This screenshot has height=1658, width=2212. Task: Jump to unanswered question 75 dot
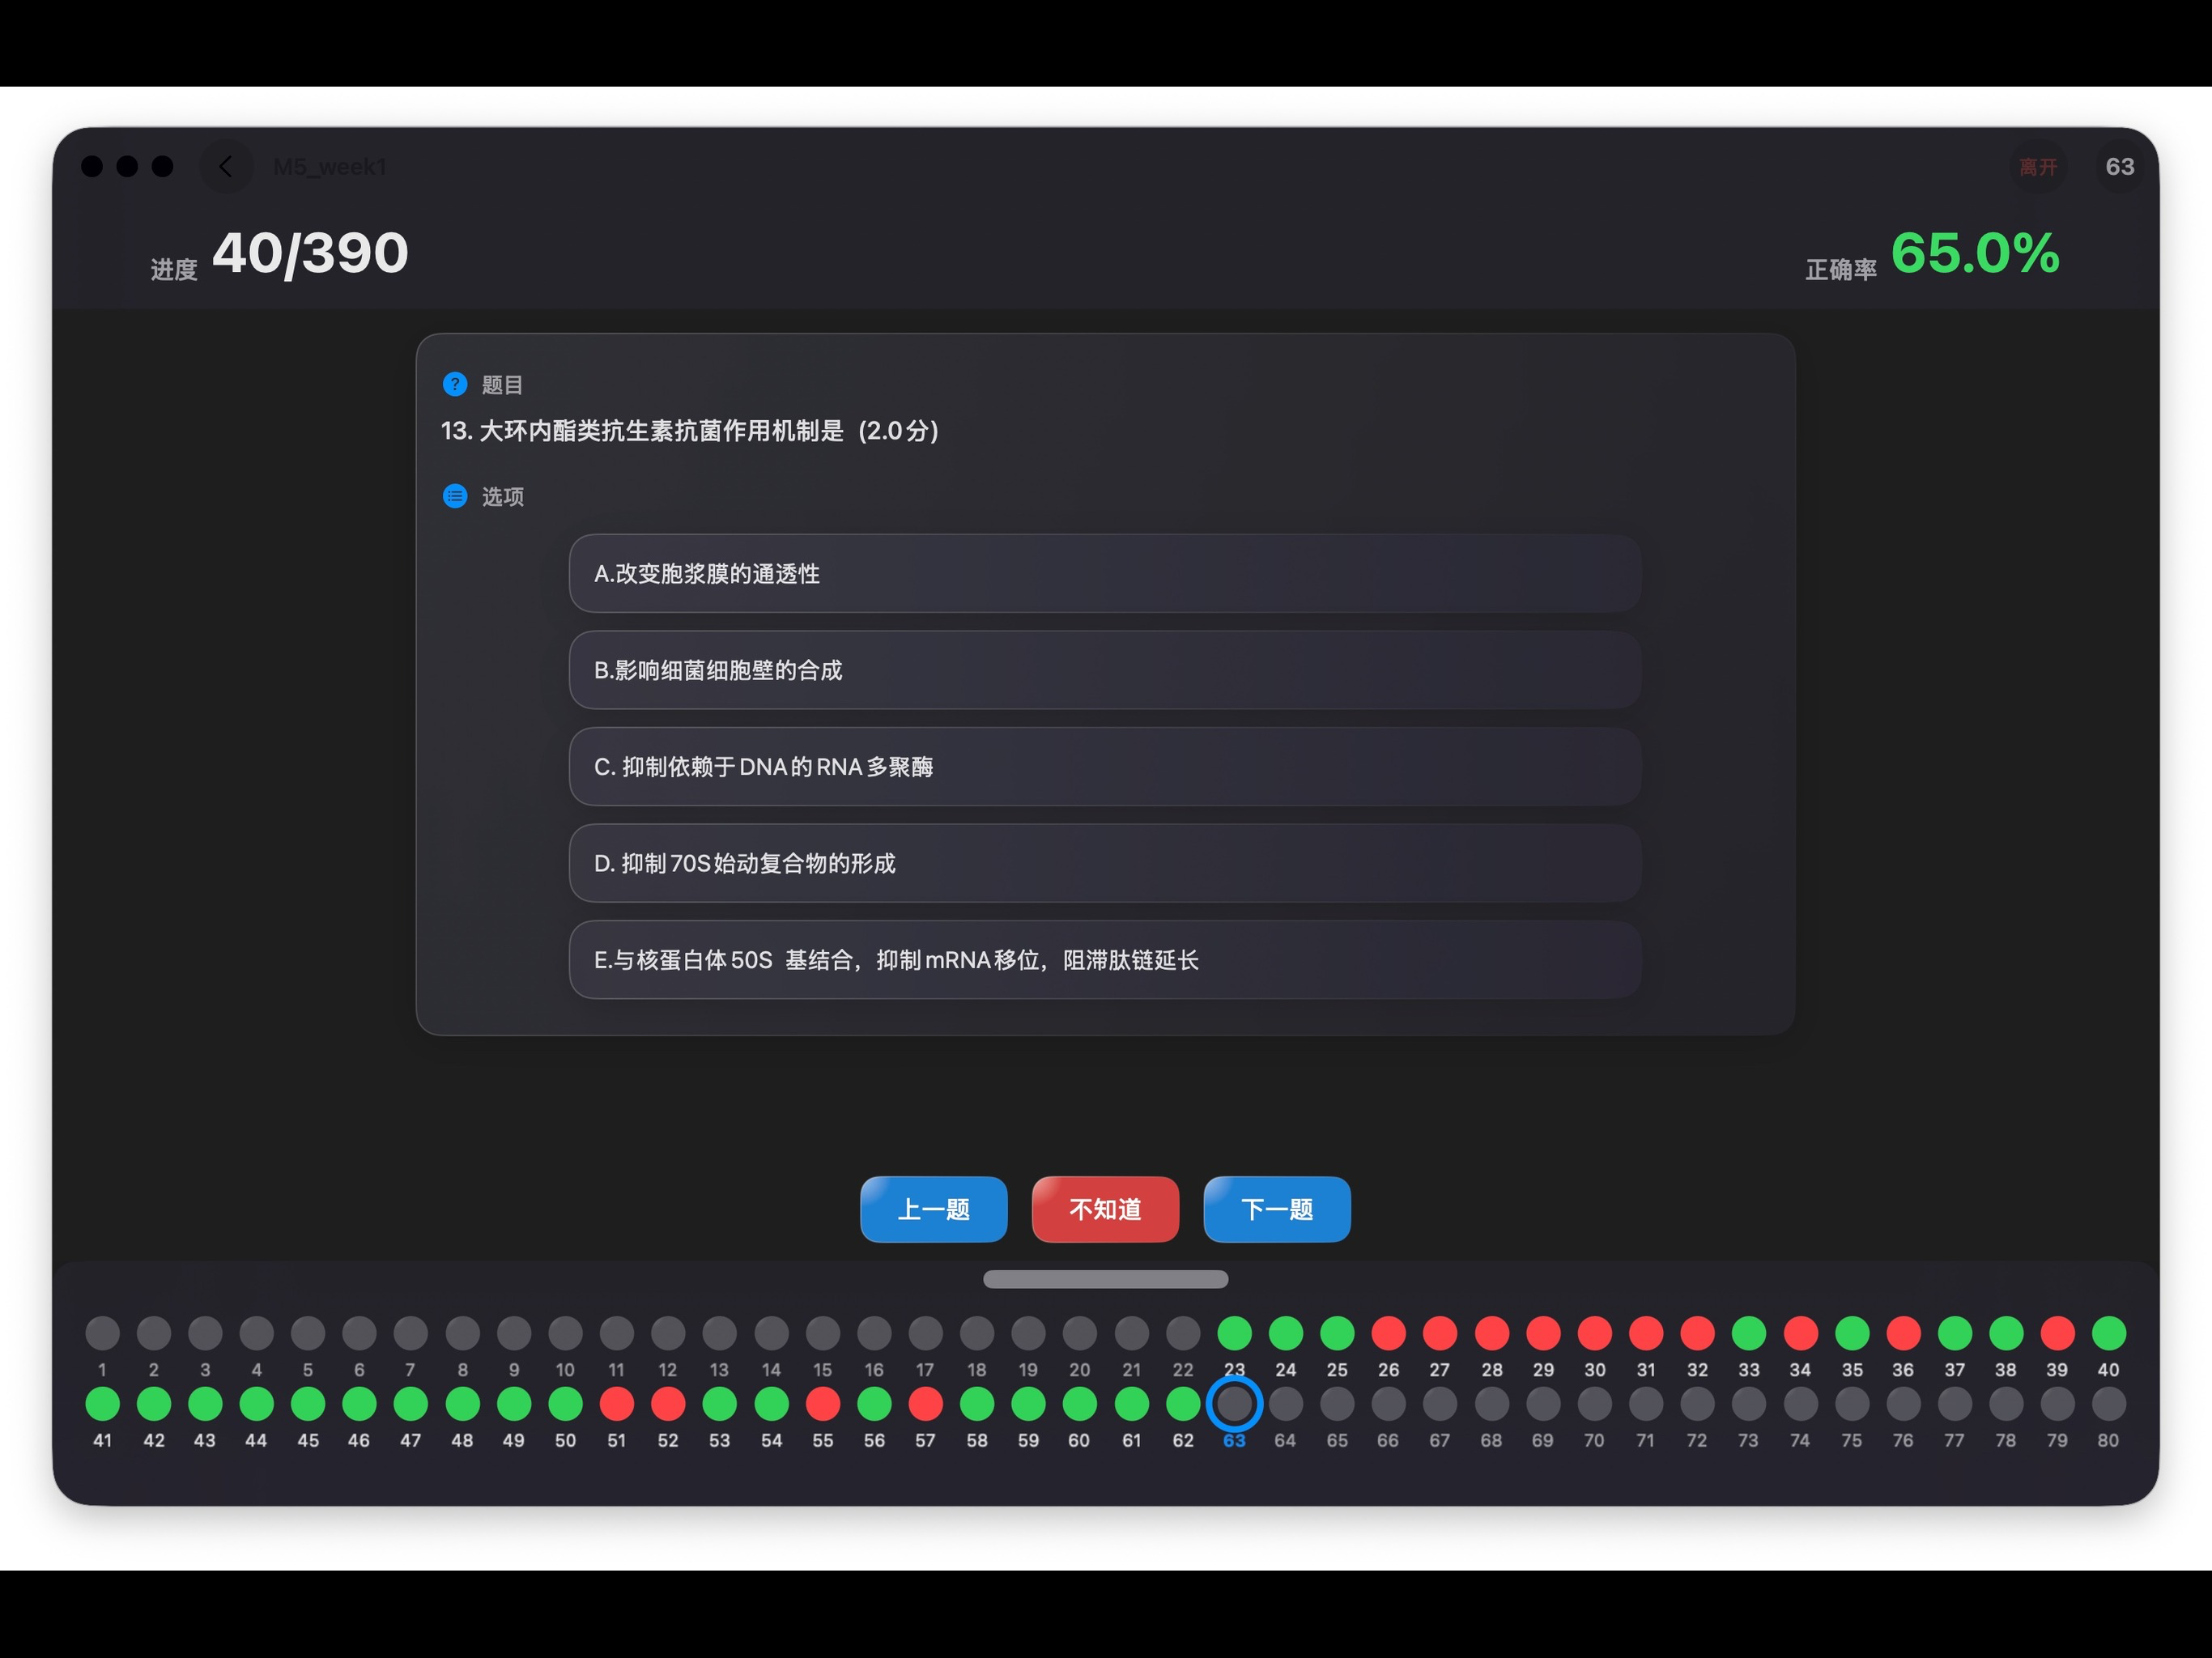1852,1404
